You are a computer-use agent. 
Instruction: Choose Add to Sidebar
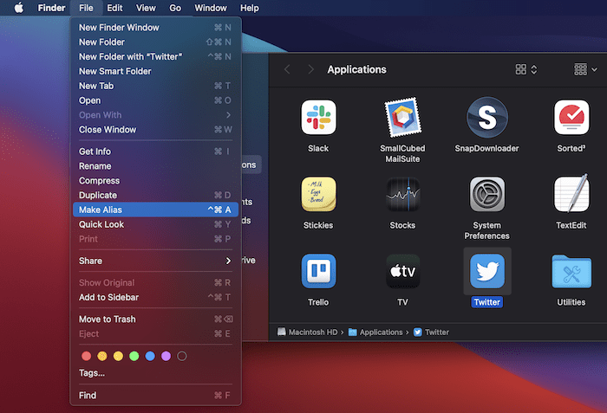coord(155,297)
